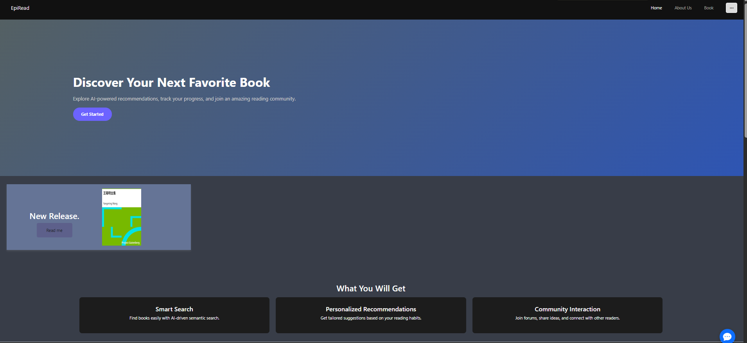Click the 'Explore AI-powered recommendations' subtitle

[184, 99]
